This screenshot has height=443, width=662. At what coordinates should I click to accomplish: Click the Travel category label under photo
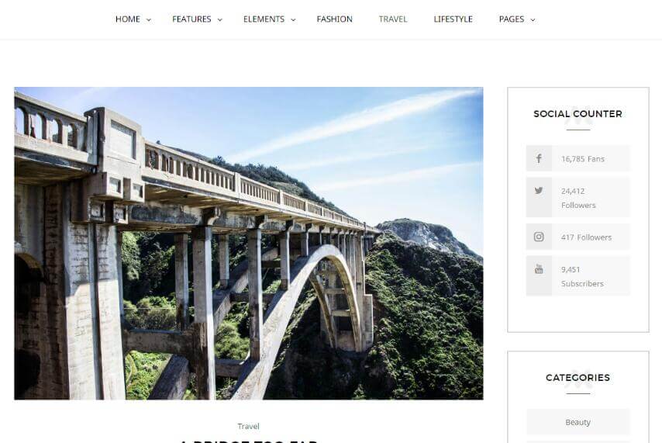[248, 426]
